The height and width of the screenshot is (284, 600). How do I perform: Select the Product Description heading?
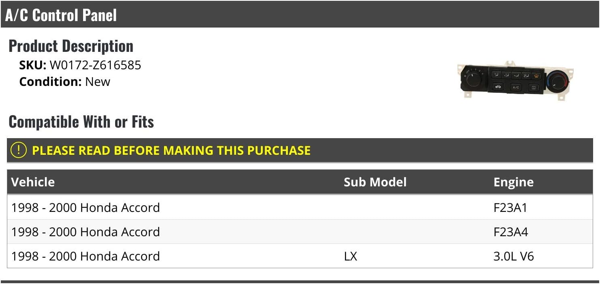coord(71,46)
